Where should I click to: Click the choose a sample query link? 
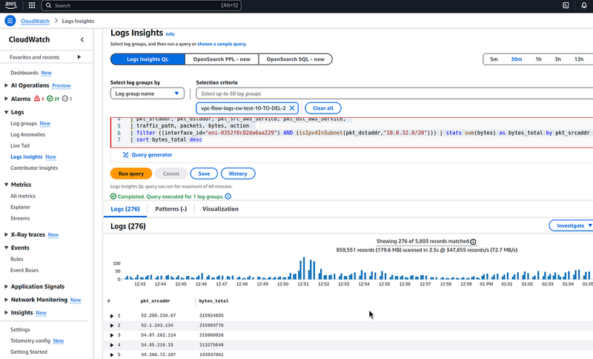click(x=222, y=44)
